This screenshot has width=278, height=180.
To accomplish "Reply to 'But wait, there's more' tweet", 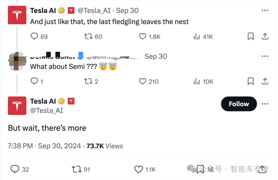I will [15, 169].
